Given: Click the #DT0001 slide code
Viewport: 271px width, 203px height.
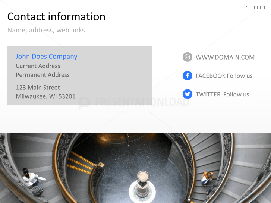Looking at the screenshot, I should 255,7.
